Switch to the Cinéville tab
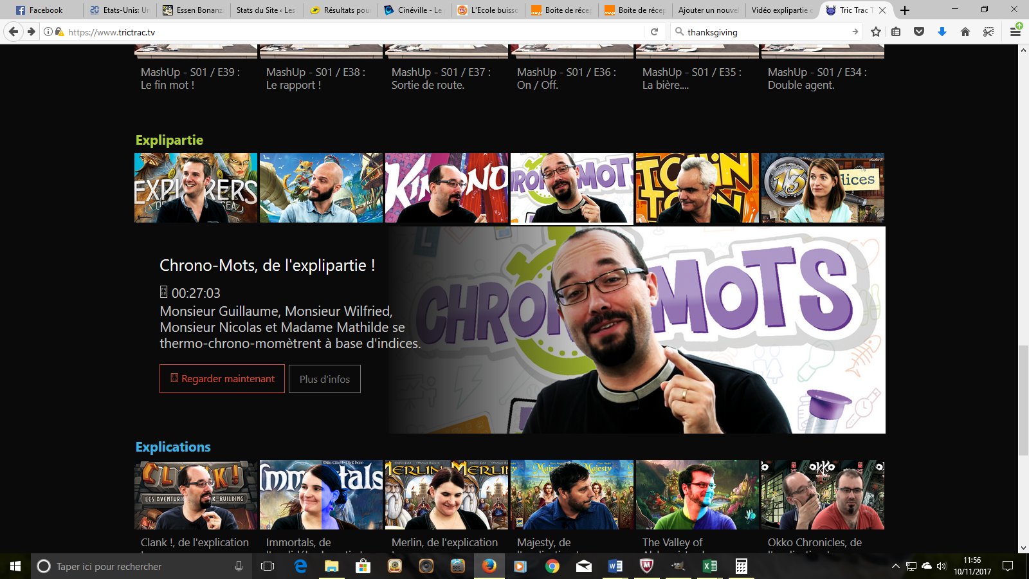The height and width of the screenshot is (579, 1029). click(x=414, y=10)
